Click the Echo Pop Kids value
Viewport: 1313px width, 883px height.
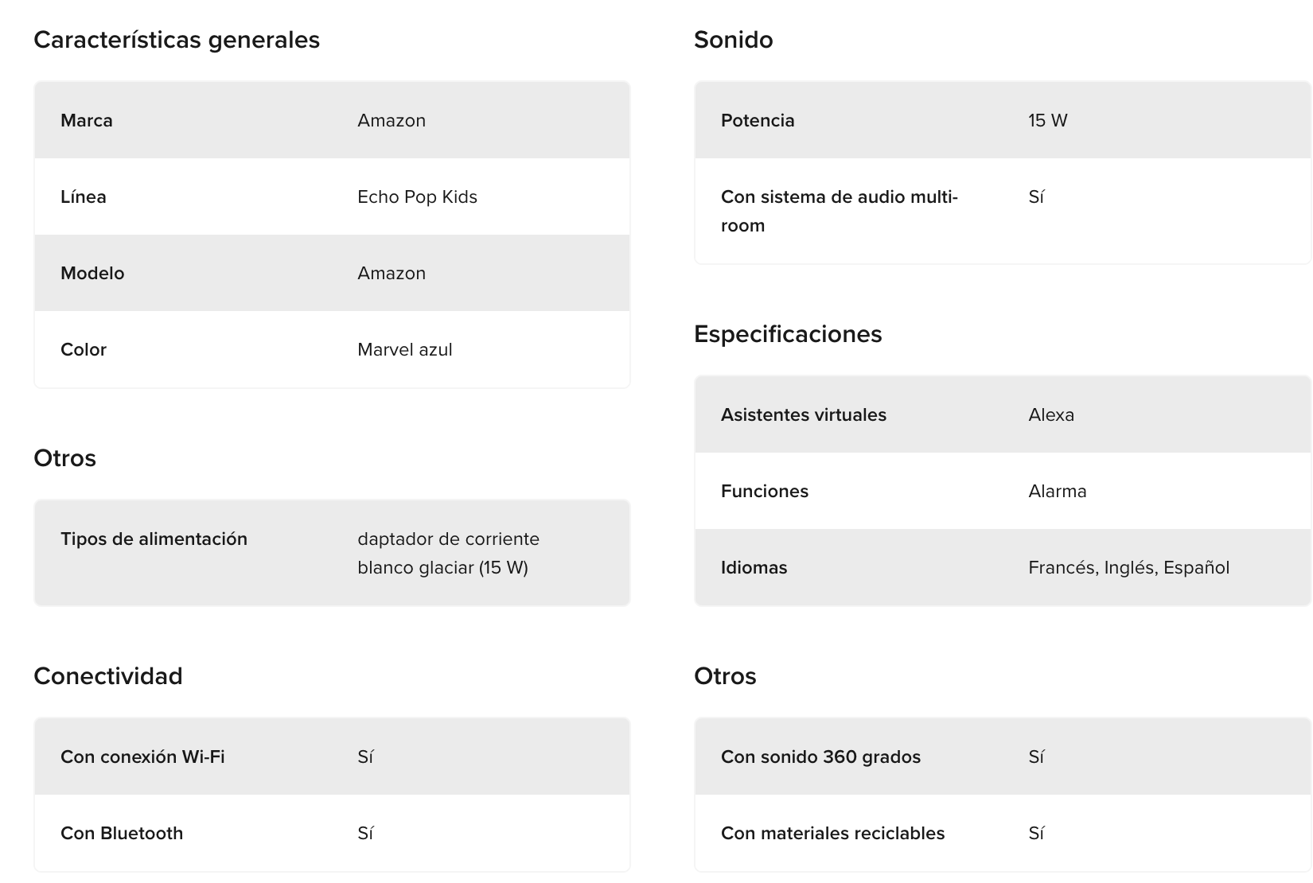coord(417,196)
